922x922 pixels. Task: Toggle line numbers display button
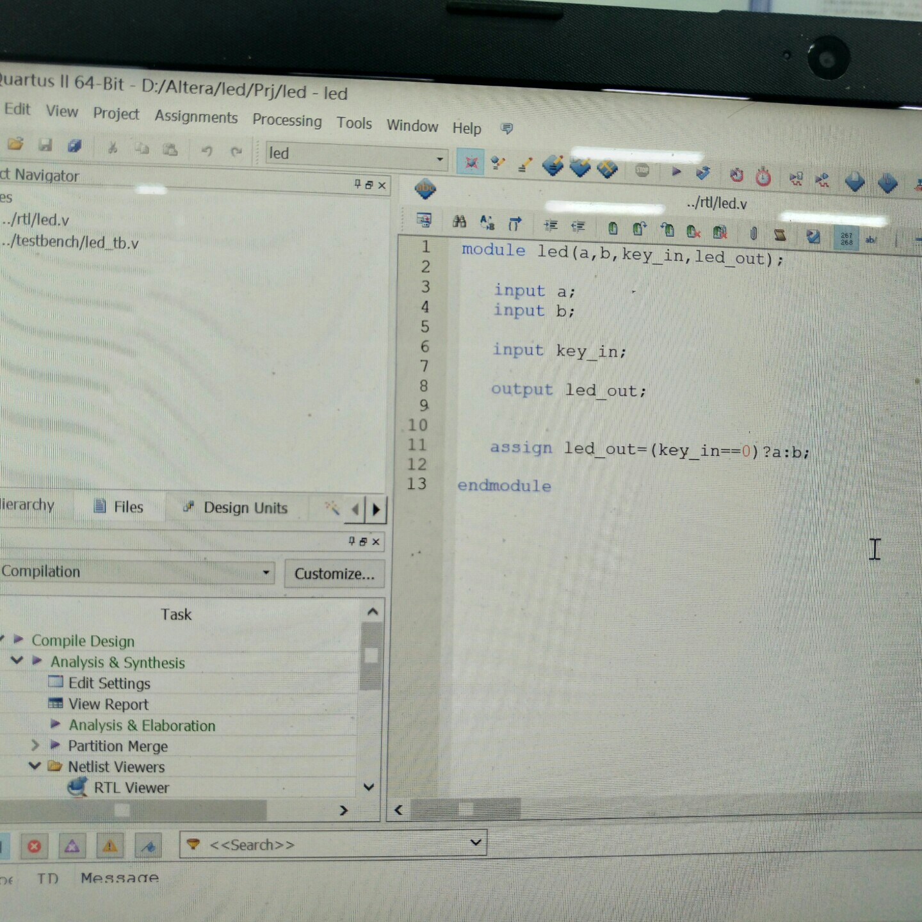point(846,239)
